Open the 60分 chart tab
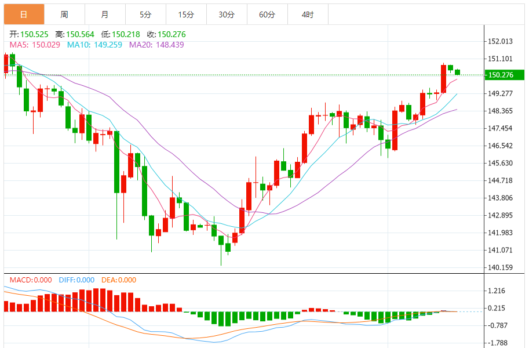Image resolution: width=529 pixels, height=348 pixels. tap(267, 14)
